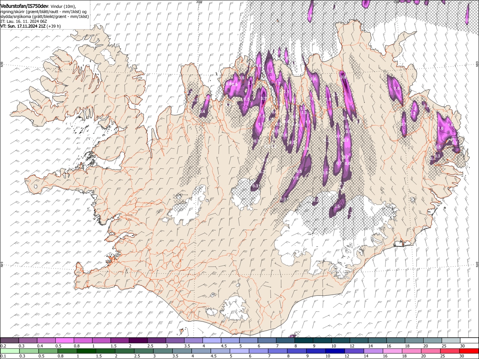Click the 'Veðurstofan/IS750dev' title text
479x359 pixels.
[x=24, y=6]
